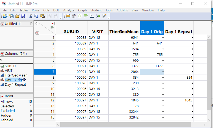Click the green node diagram toolbar icon
This screenshot has width=213, height=128.
pos(98,16)
